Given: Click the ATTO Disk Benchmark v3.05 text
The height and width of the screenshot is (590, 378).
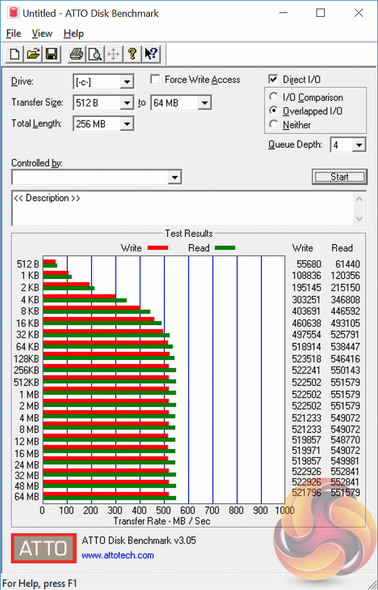Looking at the screenshot, I should tap(139, 541).
